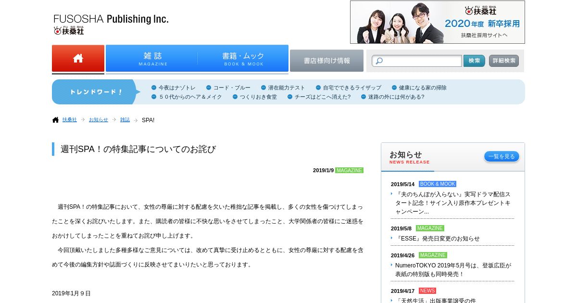Open news 『ESSE』発売日変更のお知らせ
Viewport: 577px width, 303px height.
pyautogui.click(x=437, y=239)
